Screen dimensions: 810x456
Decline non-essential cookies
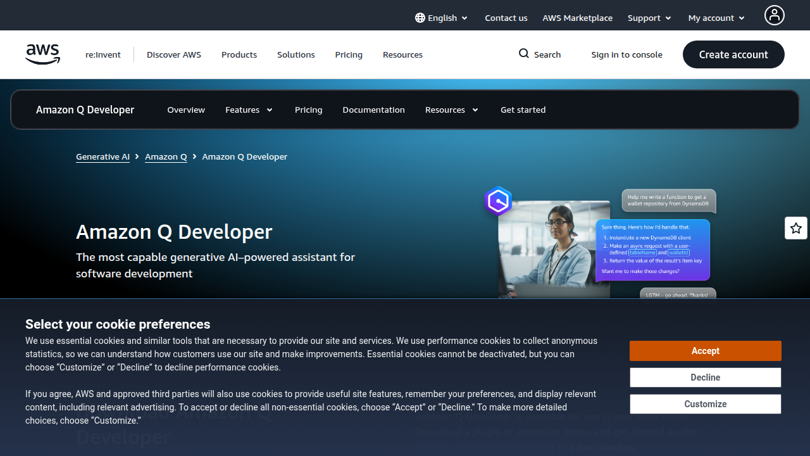pyautogui.click(x=705, y=377)
